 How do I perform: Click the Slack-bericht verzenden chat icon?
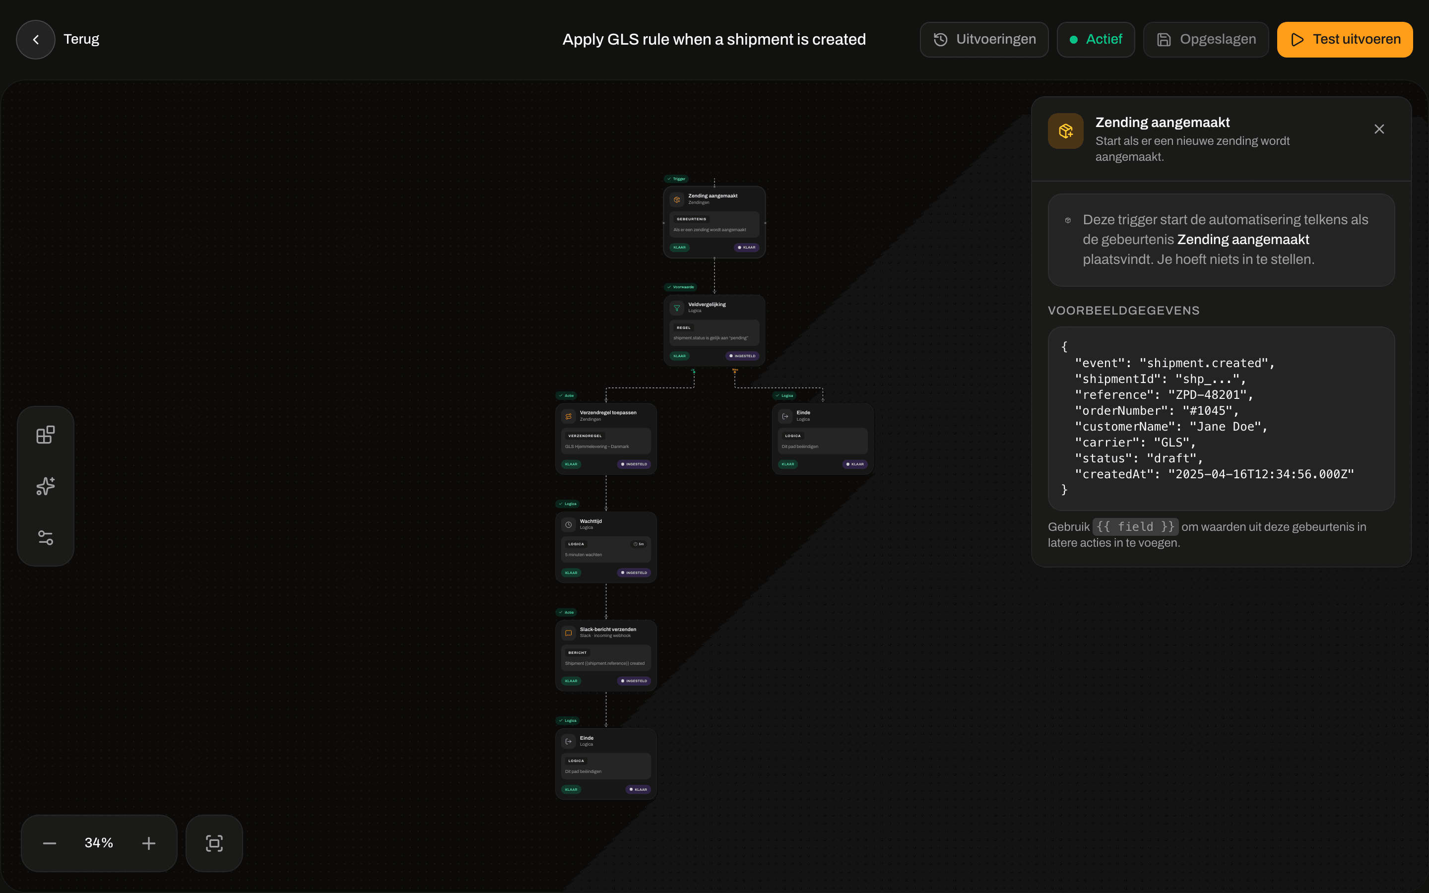click(x=569, y=633)
